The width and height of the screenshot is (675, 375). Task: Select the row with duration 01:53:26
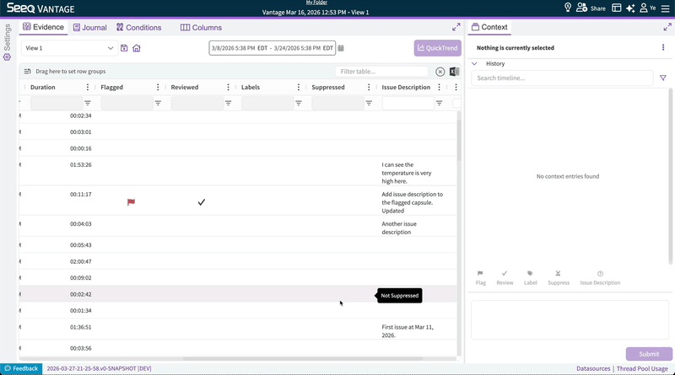[x=238, y=171]
